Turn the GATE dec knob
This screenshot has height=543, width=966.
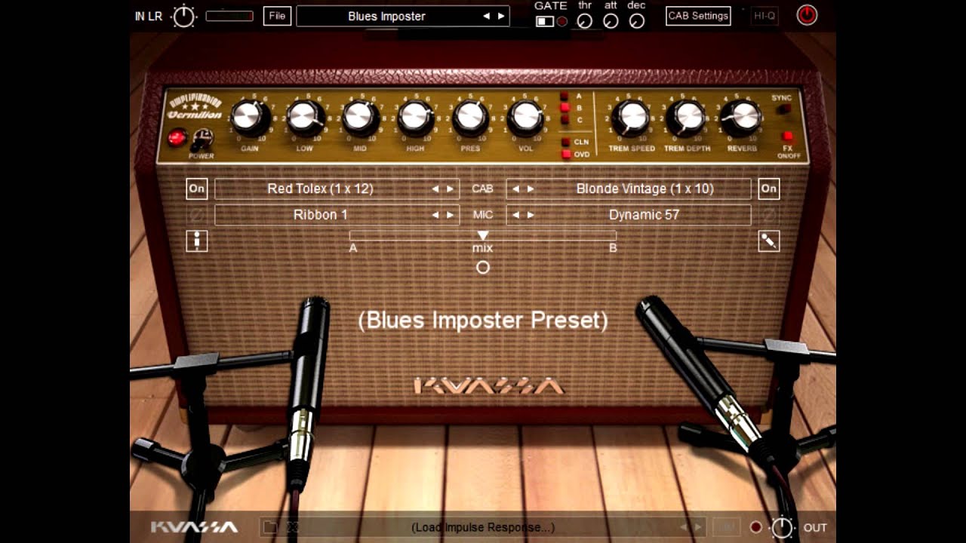[637, 21]
